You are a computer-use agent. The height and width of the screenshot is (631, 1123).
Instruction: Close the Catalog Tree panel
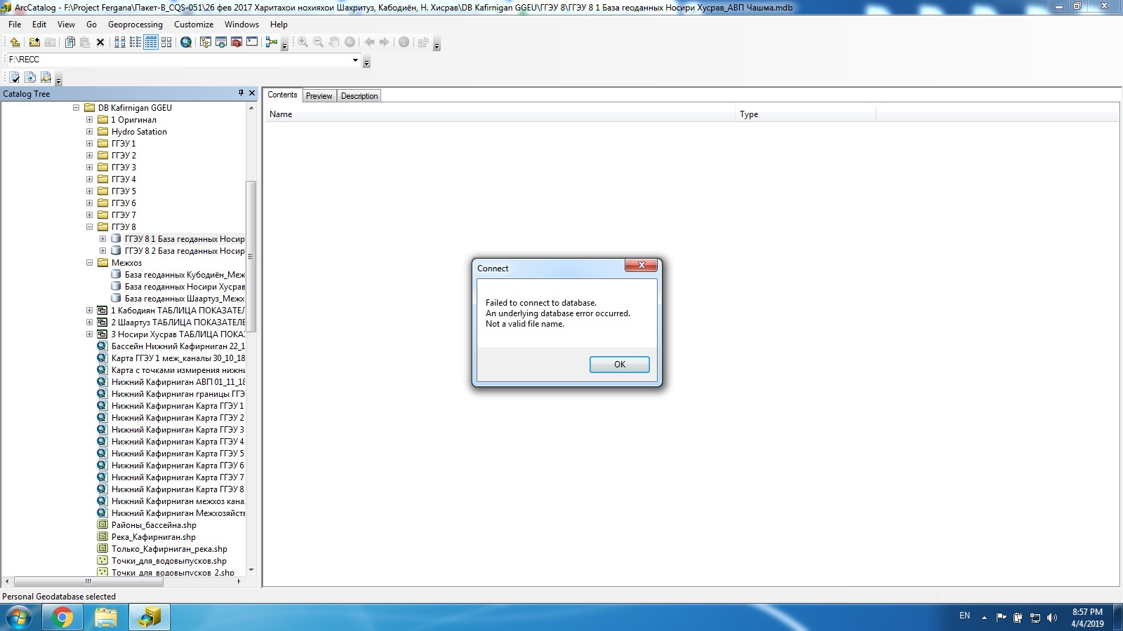[x=252, y=93]
